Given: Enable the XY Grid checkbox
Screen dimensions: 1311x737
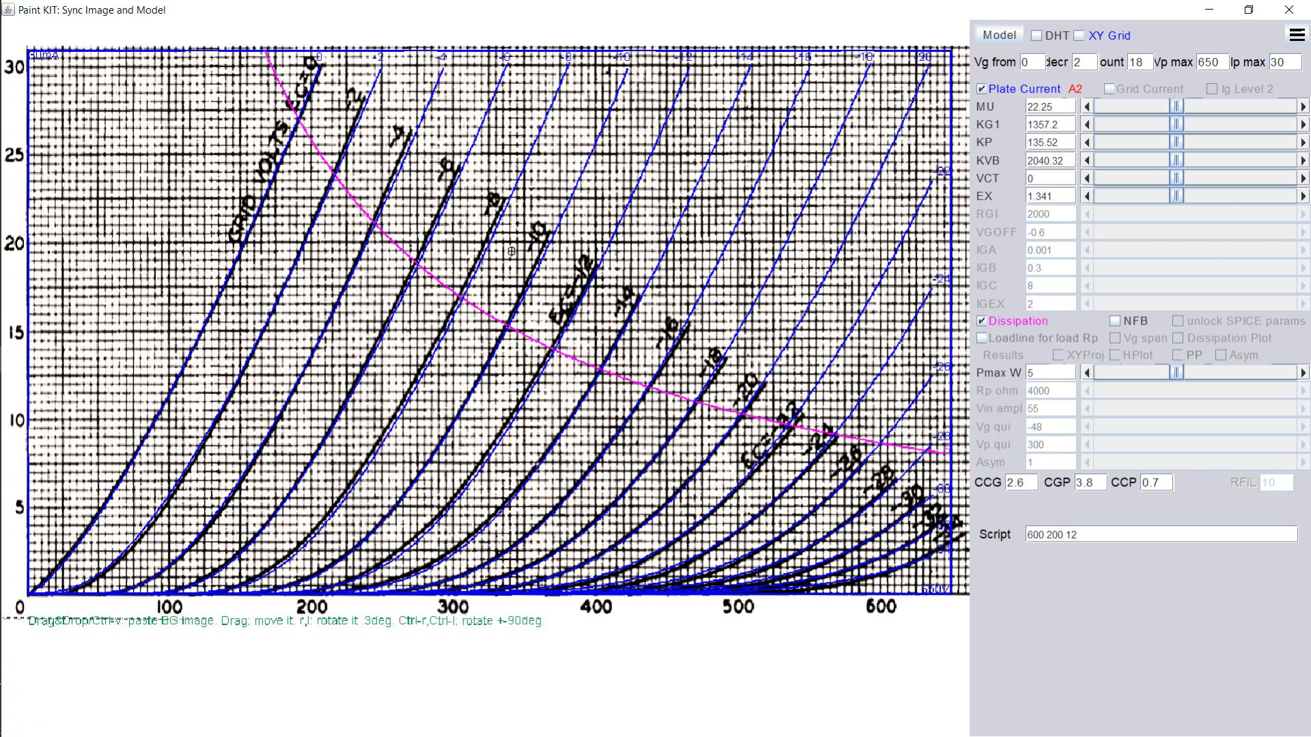Looking at the screenshot, I should click(1079, 36).
